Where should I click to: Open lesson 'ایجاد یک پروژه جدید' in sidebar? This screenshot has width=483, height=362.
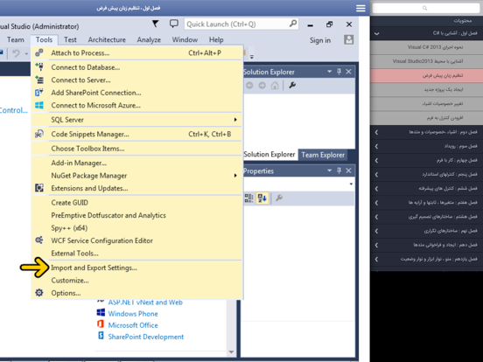click(427, 89)
